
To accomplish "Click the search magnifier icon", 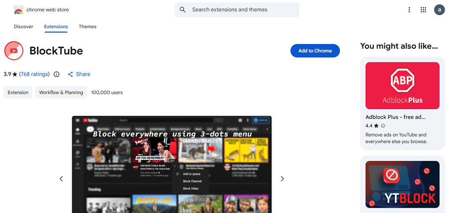I will click(183, 10).
